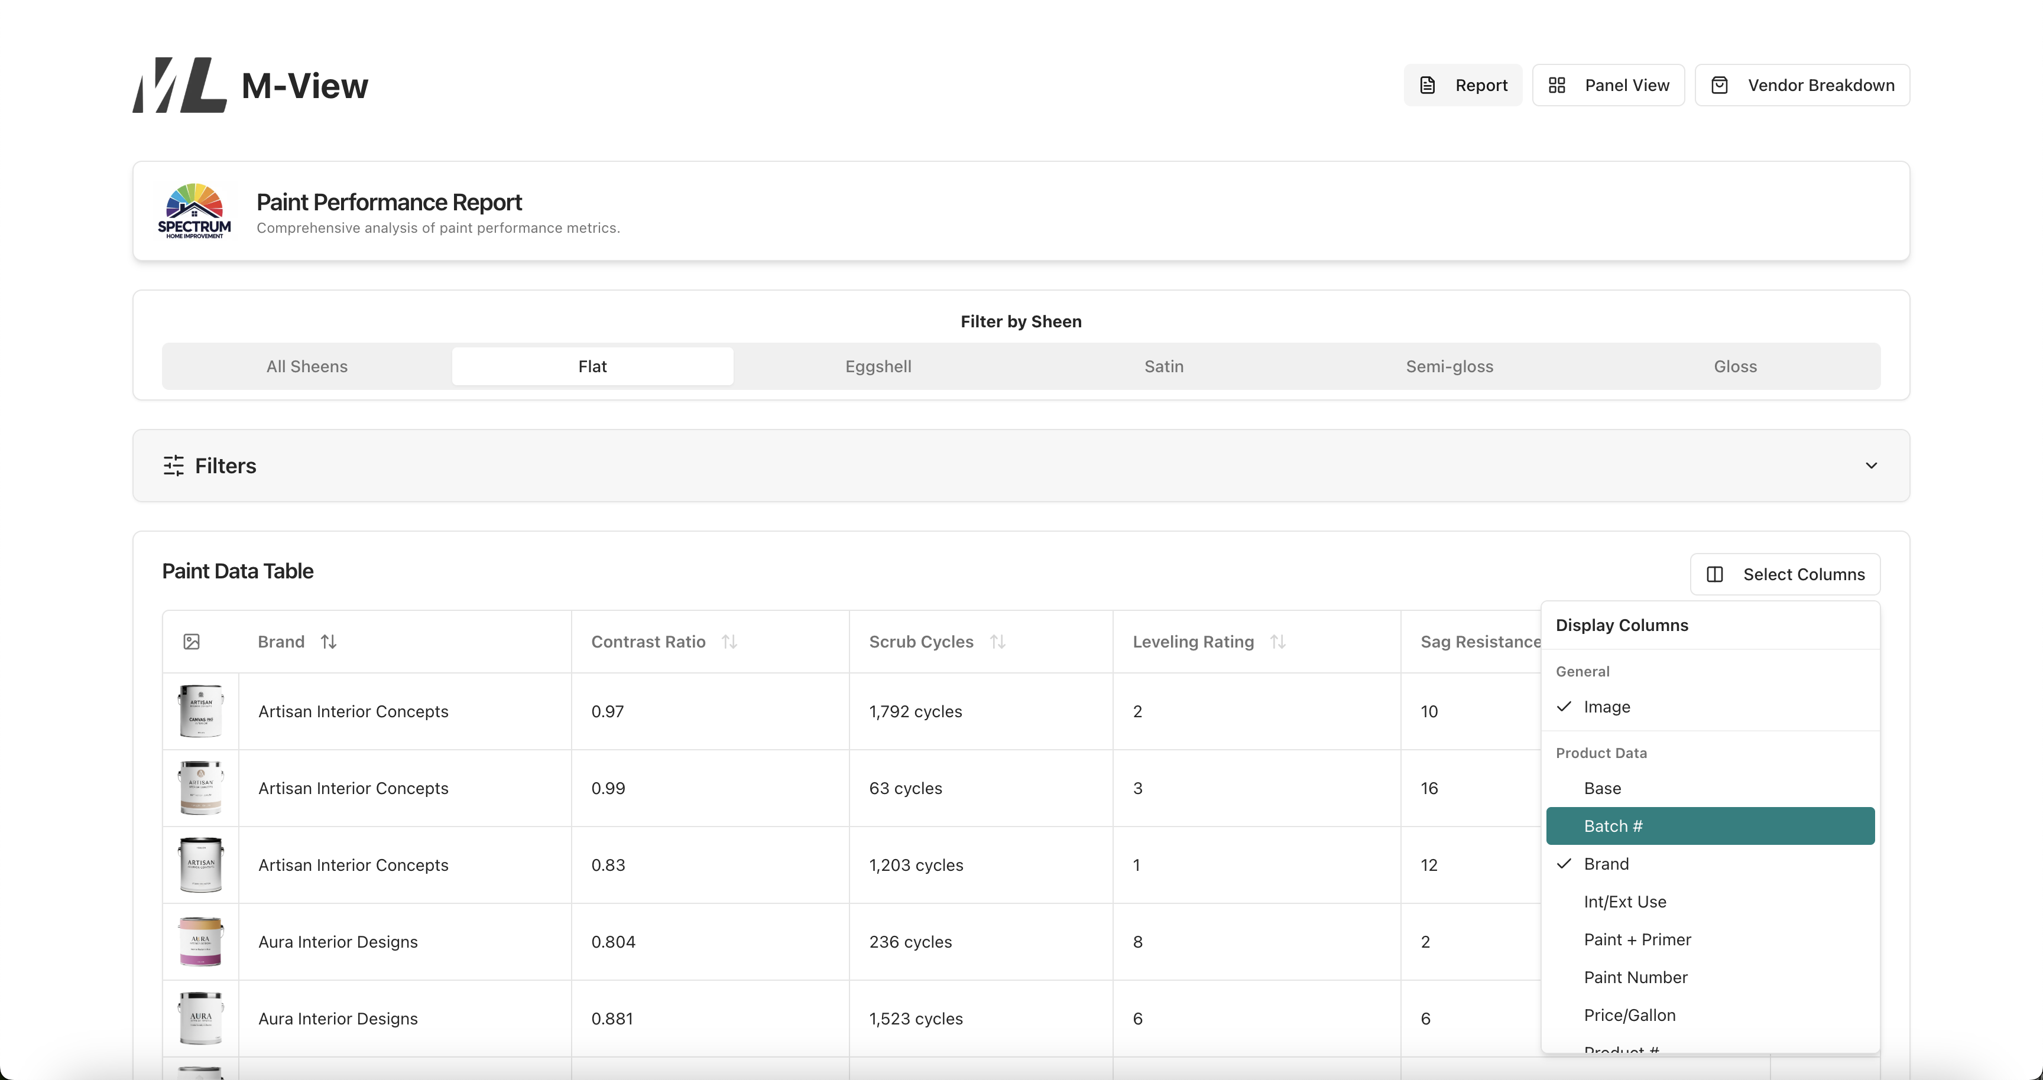Screen dimensions: 2043x1080
Task: Enable the Int/Ext Use column
Action: click(x=1710, y=902)
